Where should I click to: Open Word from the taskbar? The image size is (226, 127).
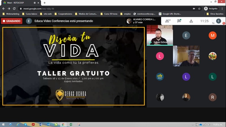pos(41,124)
